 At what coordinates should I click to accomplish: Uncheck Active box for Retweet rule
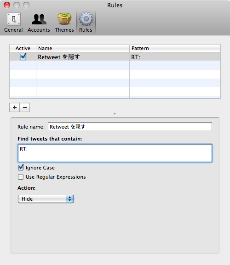23,56
